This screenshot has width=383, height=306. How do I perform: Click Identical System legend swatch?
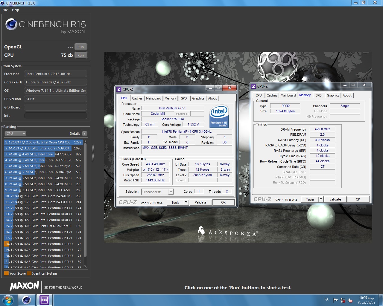click(29, 273)
